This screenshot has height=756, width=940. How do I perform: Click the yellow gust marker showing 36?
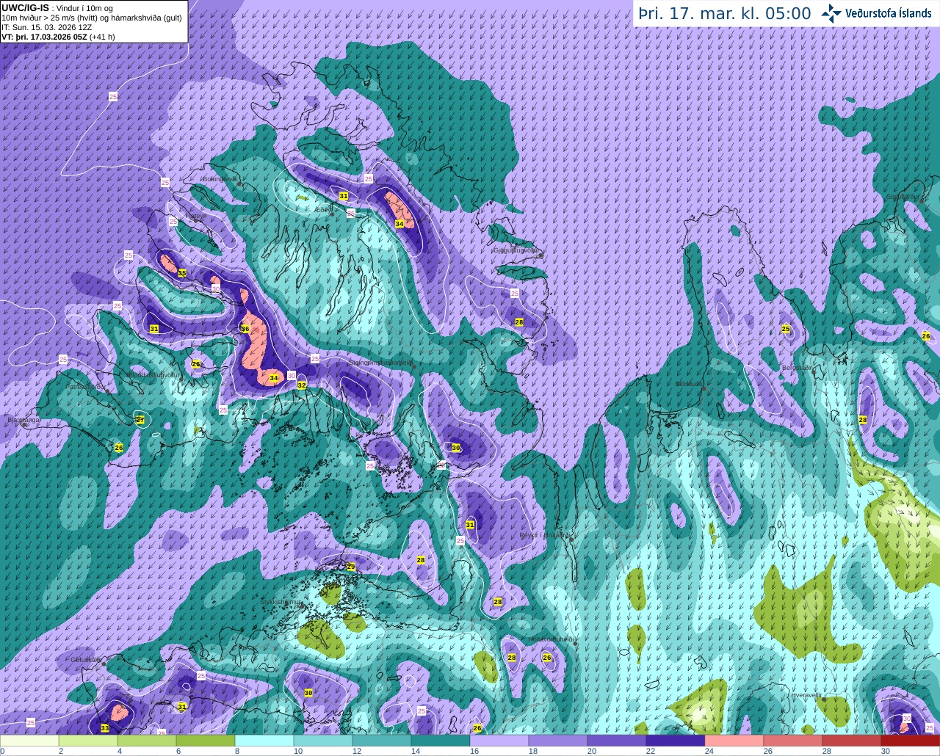point(245,329)
